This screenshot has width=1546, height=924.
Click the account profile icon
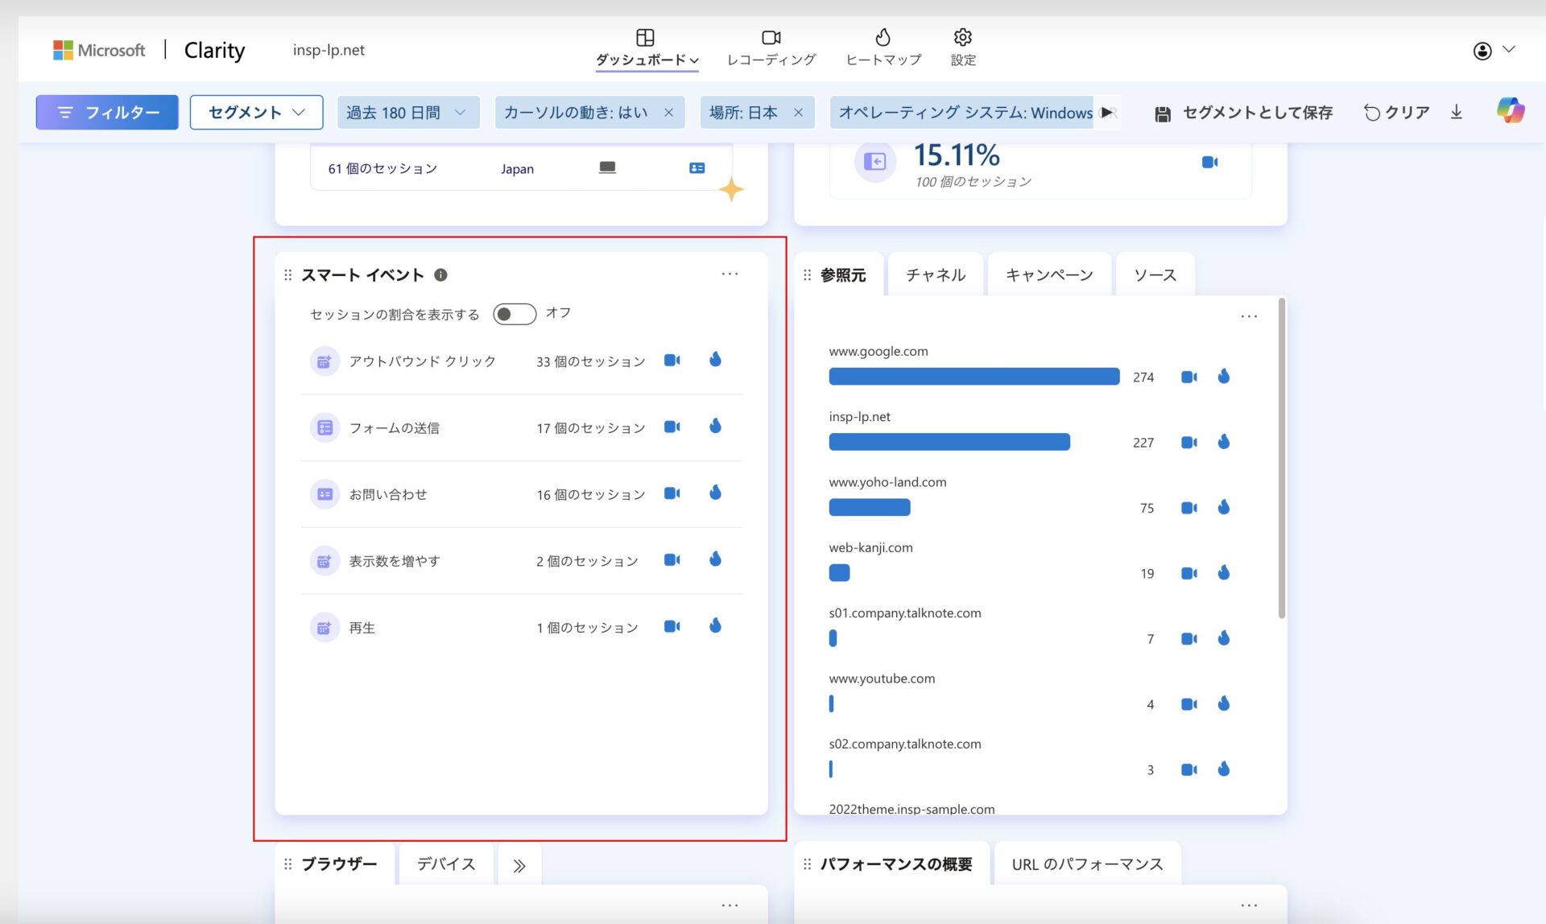pos(1482,51)
